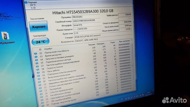Click the status circle for attribute BF
The height and width of the screenshot is (107, 190).
click(x=40, y=82)
